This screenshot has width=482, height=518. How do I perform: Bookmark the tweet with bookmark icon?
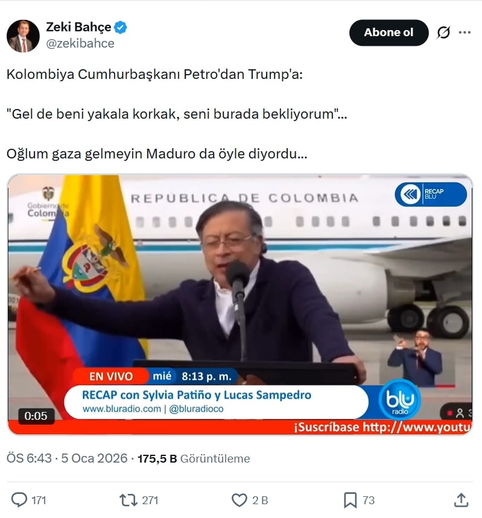[x=350, y=500]
